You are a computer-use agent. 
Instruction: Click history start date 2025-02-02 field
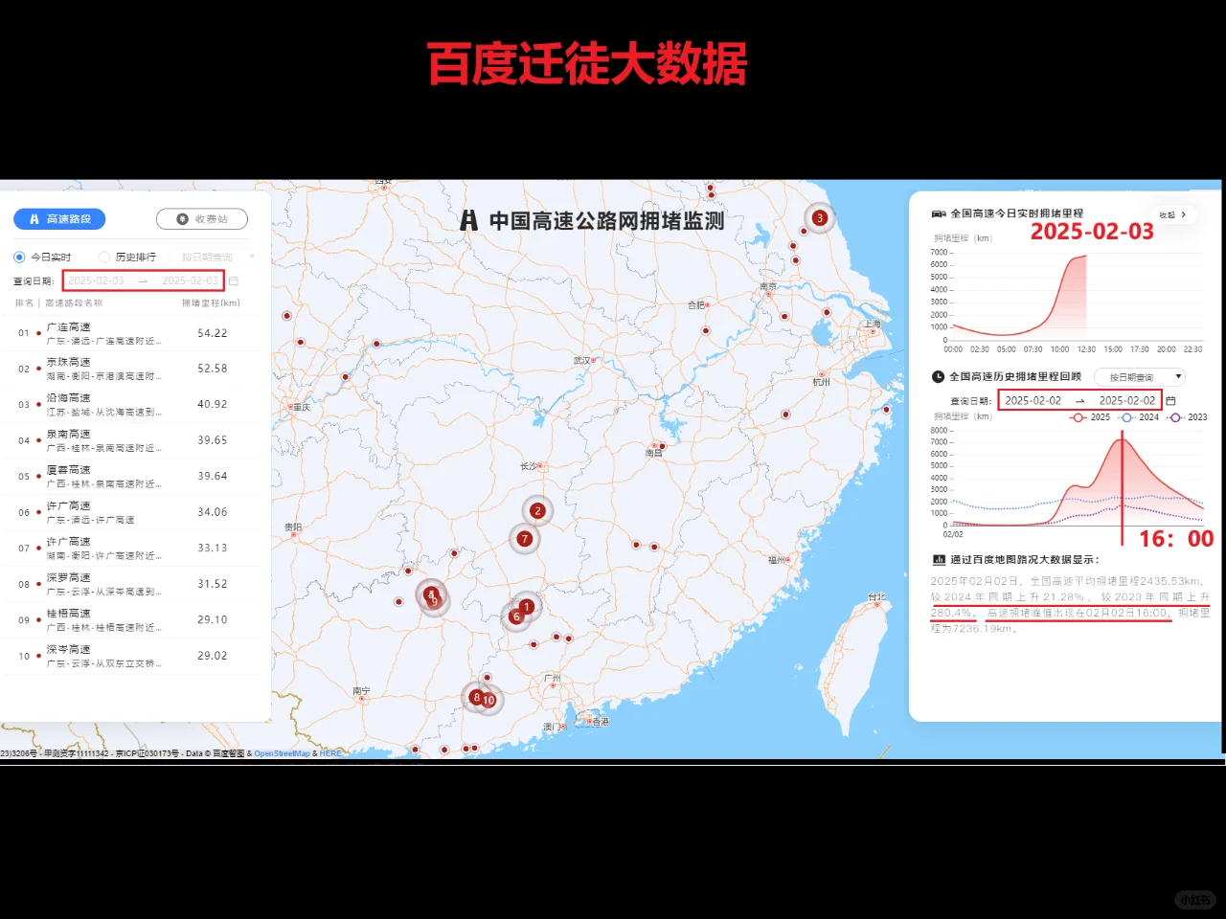pos(1033,400)
